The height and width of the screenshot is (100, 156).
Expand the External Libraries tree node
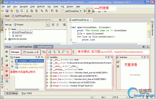pos(6,39)
